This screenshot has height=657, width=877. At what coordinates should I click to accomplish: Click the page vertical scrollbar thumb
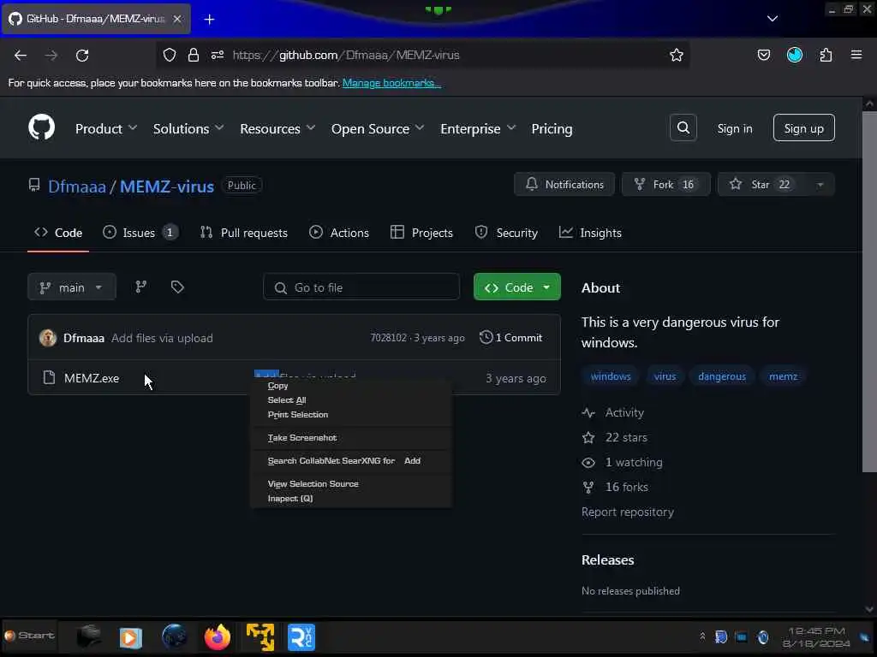click(x=870, y=291)
